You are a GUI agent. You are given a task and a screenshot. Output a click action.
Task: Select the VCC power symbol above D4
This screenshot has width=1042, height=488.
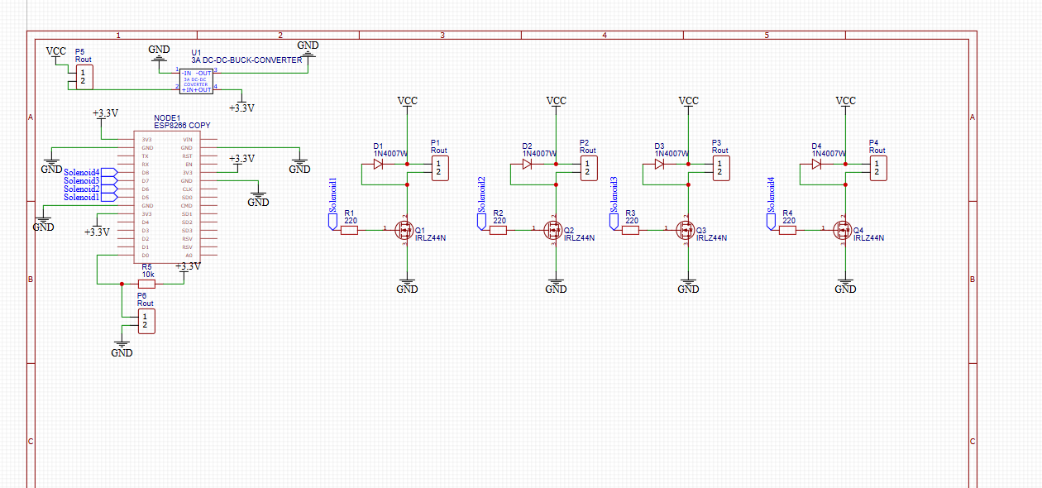[x=845, y=101]
